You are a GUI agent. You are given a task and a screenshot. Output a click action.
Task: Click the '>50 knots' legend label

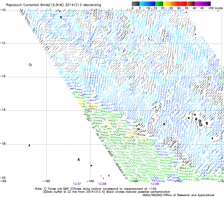(x=215, y=8)
